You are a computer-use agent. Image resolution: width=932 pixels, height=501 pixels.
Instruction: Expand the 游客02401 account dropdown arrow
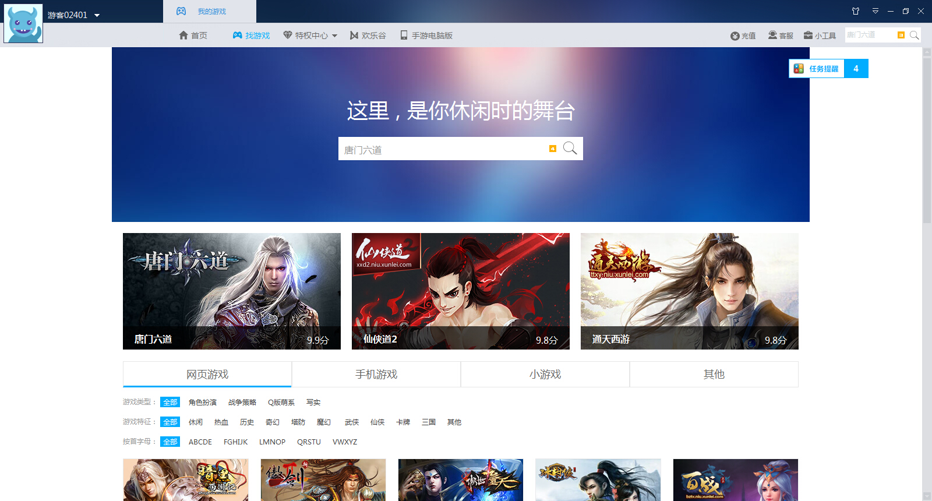[97, 16]
